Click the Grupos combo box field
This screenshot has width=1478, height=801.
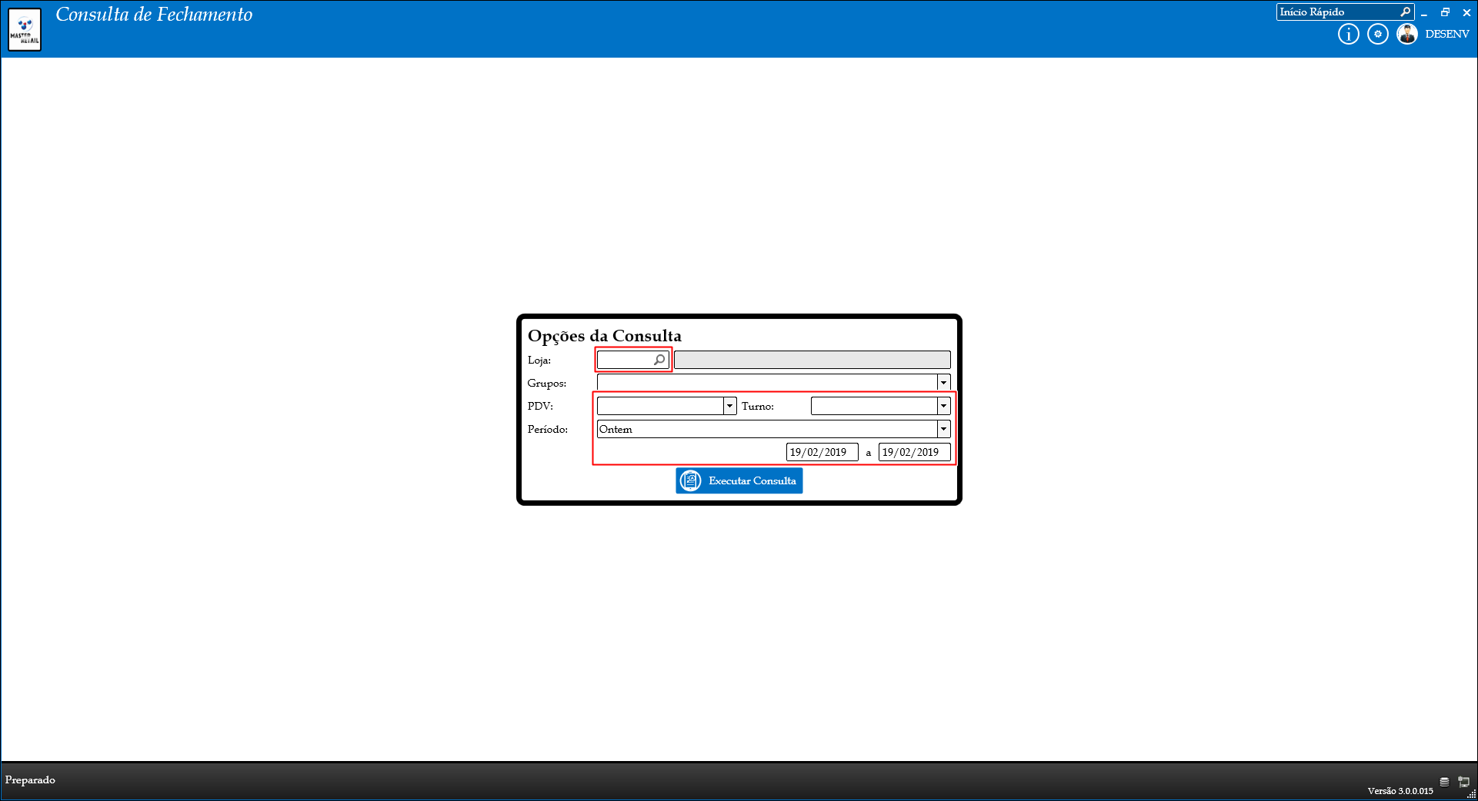click(x=773, y=383)
